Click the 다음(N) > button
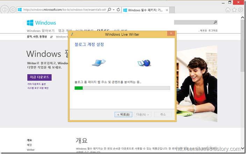This screenshot has width=246, height=154. tap(143, 115)
